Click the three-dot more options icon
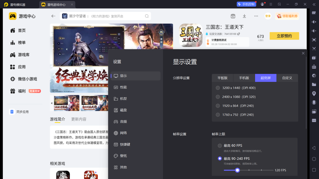This screenshot has width=319, height=179. click(x=256, y=16)
